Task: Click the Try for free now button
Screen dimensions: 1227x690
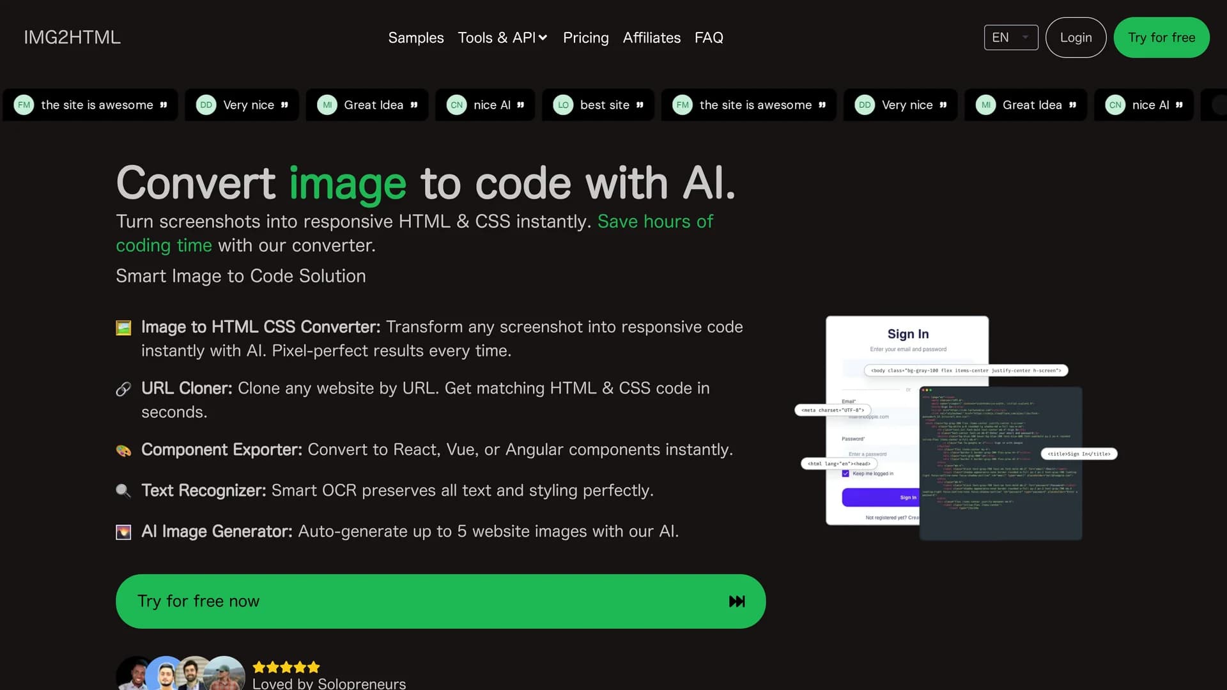Action: pyautogui.click(x=441, y=601)
